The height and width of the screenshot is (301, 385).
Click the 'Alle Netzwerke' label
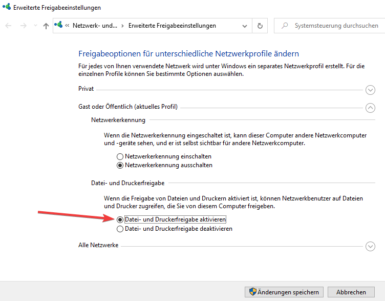[98, 245]
